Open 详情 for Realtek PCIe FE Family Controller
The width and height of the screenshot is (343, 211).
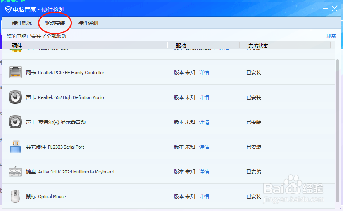pyautogui.click(x=204, y=73)
